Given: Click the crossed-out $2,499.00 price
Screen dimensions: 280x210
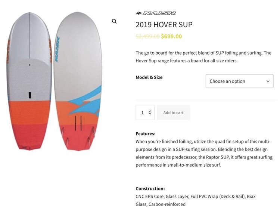Looking at the screenshot, I should coord(147,36).
